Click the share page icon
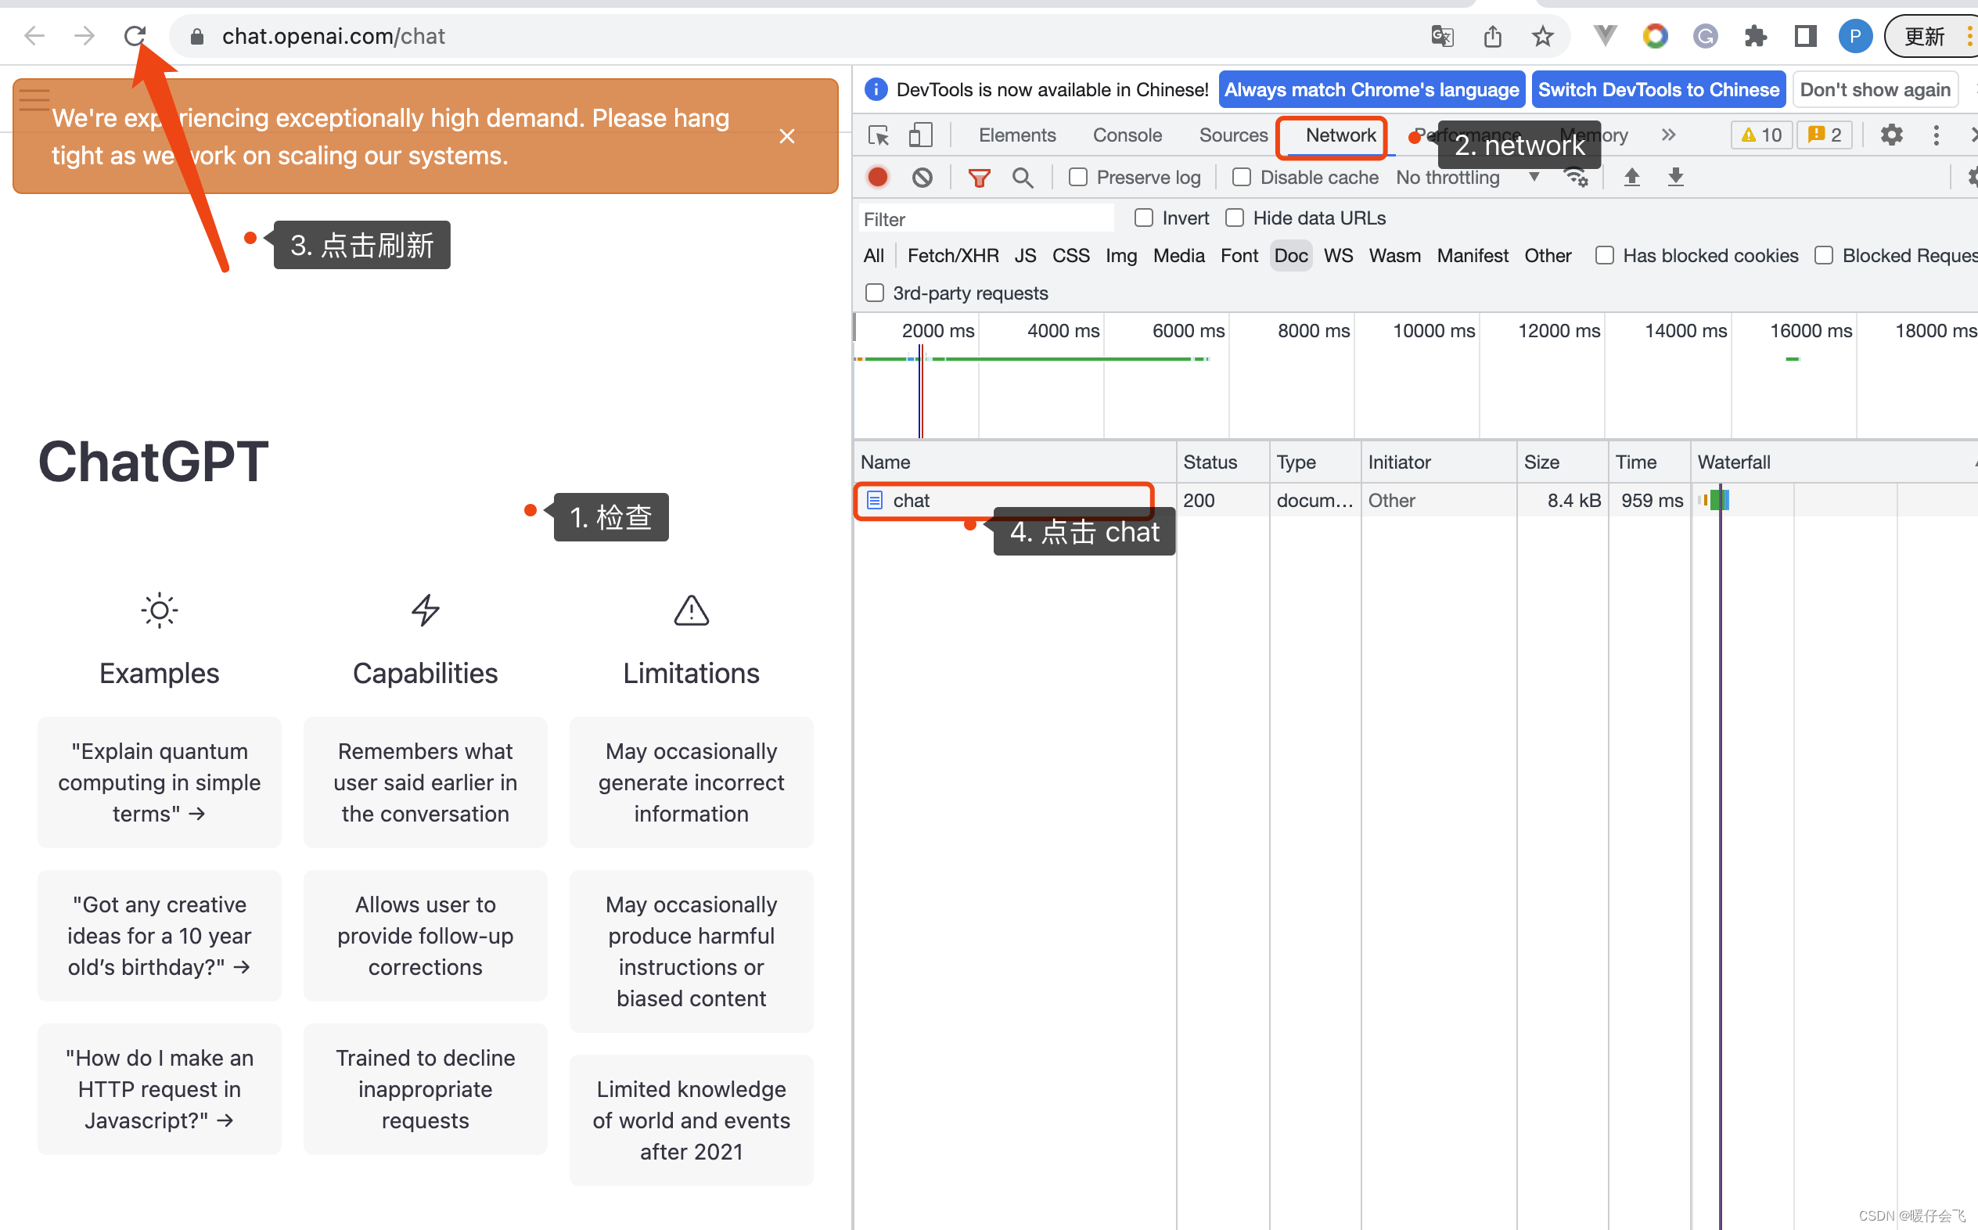The width and height of the screenshot is (1978, 1230). 1492,37
